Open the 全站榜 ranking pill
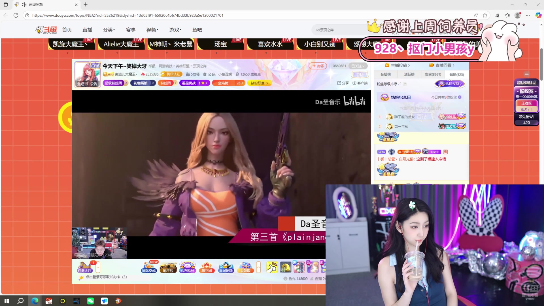The image size is (544, 306). point(229,83)
